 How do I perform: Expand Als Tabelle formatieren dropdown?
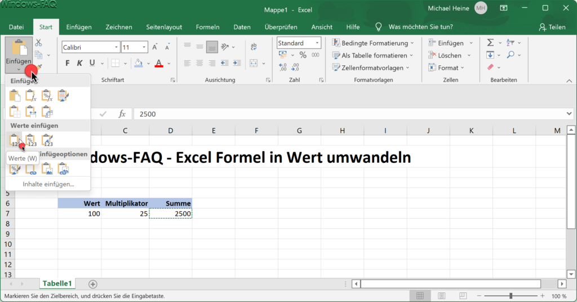pyautogui.click(x=411, y=56)
